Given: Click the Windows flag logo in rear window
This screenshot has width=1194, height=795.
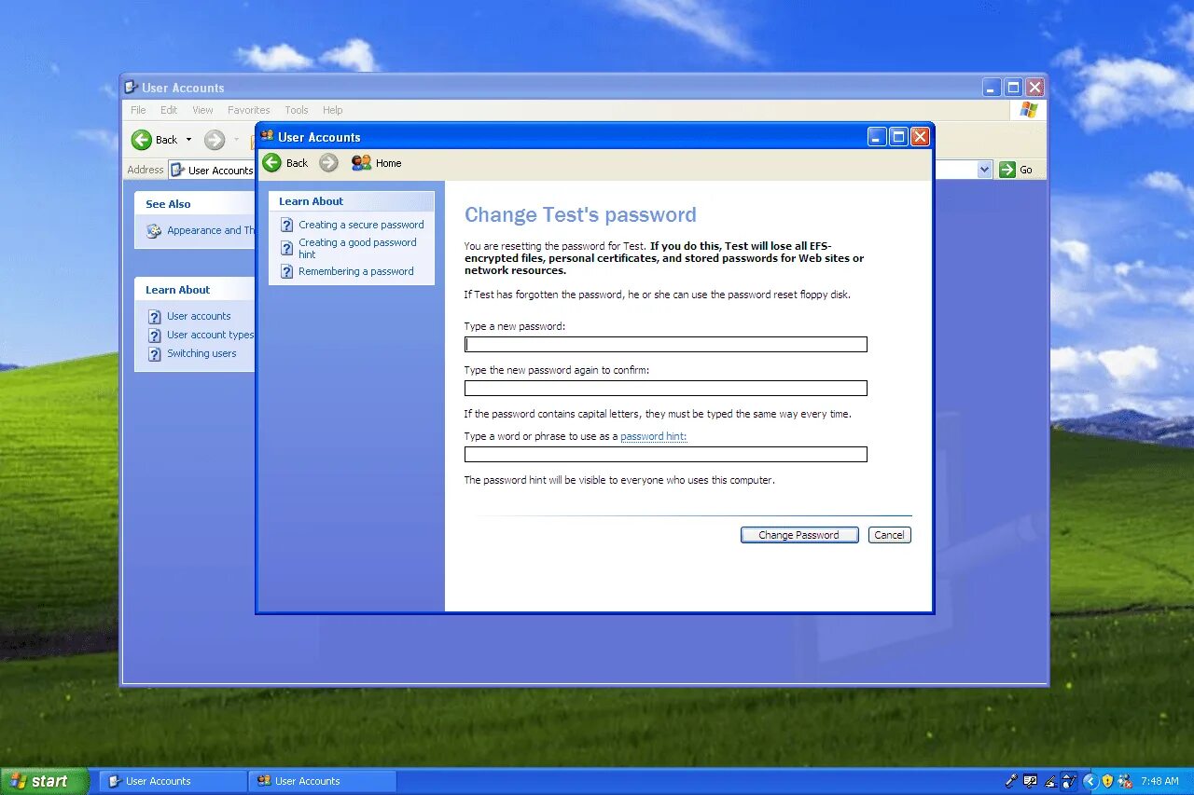Looking at the screenshot, I should [1028, 110].
